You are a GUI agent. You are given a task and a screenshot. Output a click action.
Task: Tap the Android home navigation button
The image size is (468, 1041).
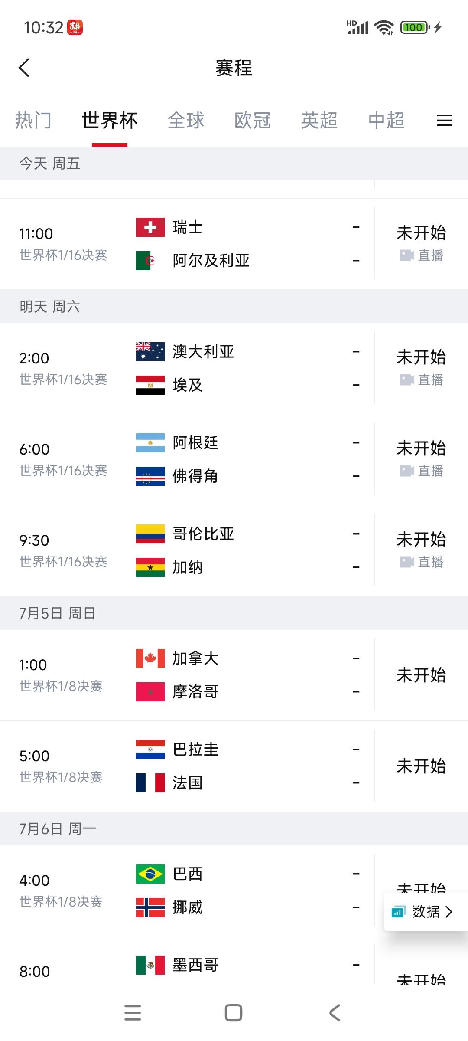click(234, 1013)
